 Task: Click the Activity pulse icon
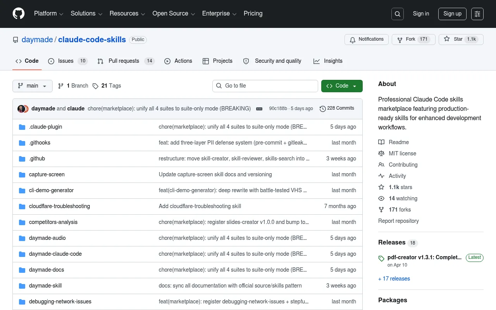(381, 176)
